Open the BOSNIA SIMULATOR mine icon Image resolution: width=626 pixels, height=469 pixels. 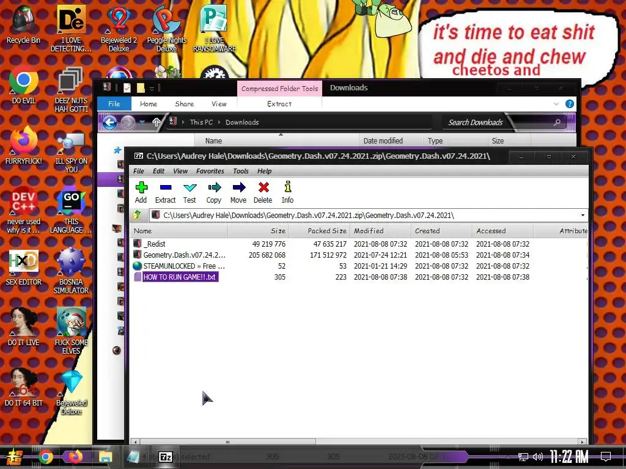click(x=71, y=271)
